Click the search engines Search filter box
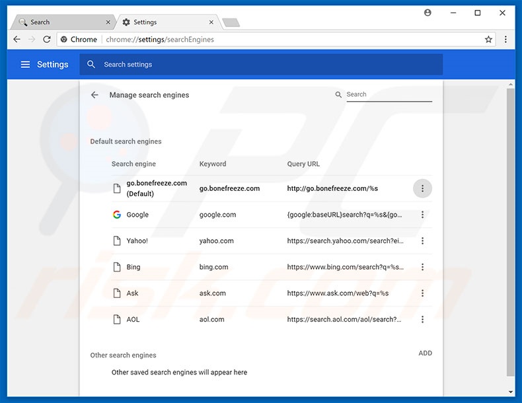 (388, 94)
